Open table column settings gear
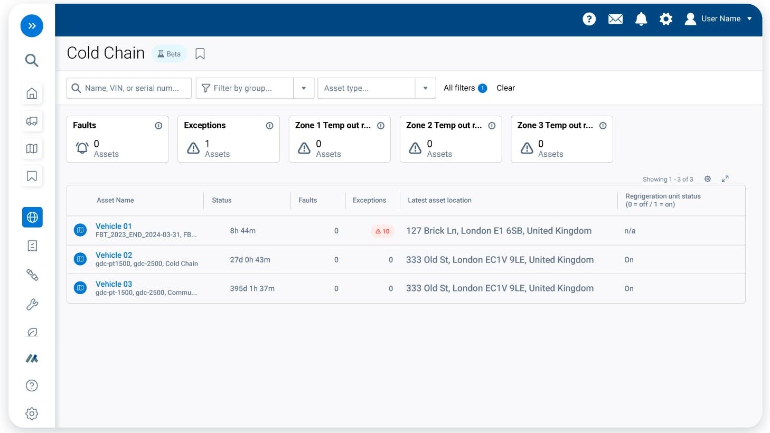 click(x=708, y=179)
